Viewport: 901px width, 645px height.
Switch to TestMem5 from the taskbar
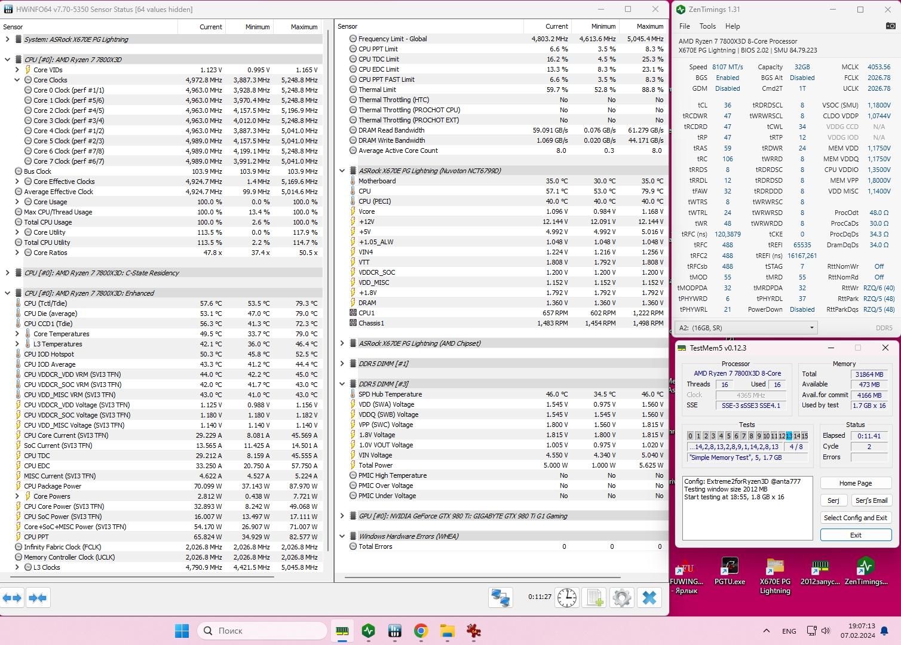coord(342,631)
